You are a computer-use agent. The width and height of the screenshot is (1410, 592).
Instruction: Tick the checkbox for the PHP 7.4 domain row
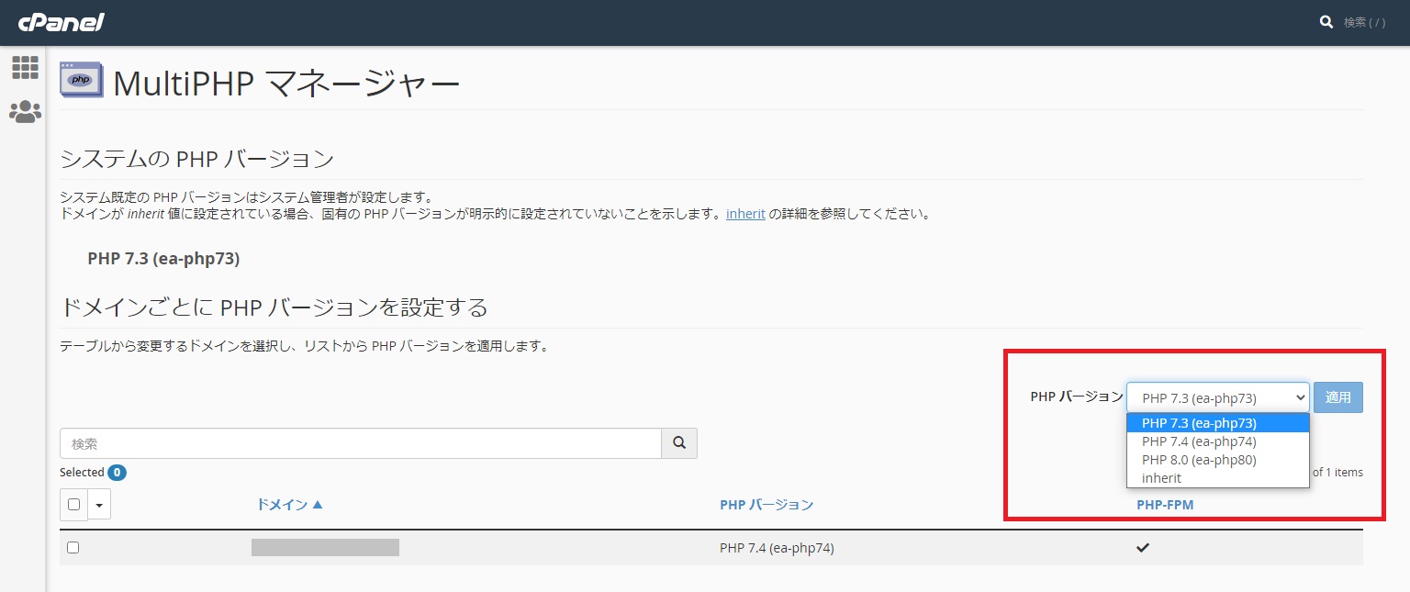click(x=73, y=548)
